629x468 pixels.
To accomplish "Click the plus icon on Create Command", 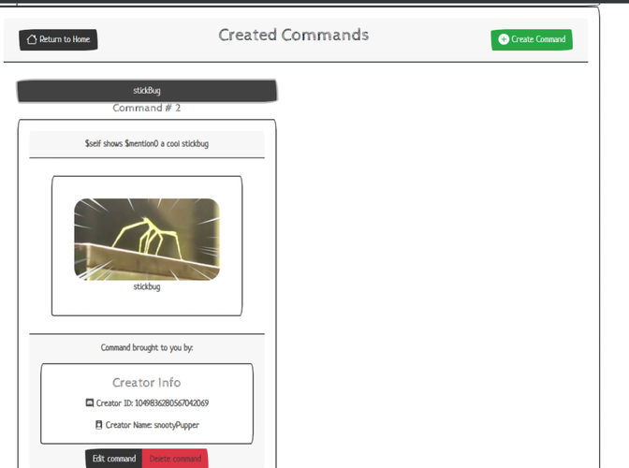I will pyautogui.click(x=504, y=39).
